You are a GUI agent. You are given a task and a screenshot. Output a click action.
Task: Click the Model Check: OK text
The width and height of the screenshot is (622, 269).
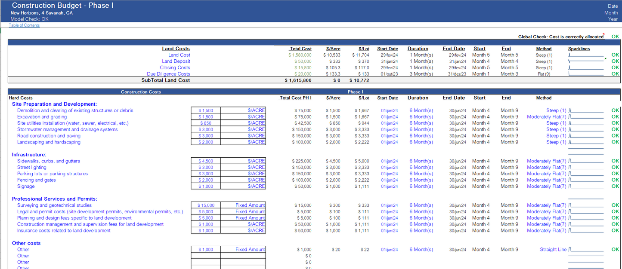click(x=29, y=19)
